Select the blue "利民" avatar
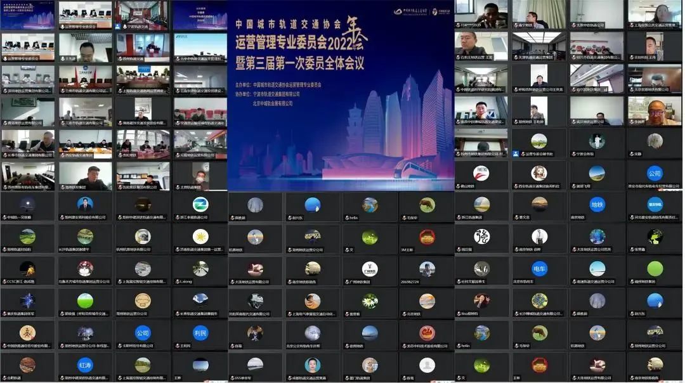Screen dimensions: 685x383 [200, 332]
